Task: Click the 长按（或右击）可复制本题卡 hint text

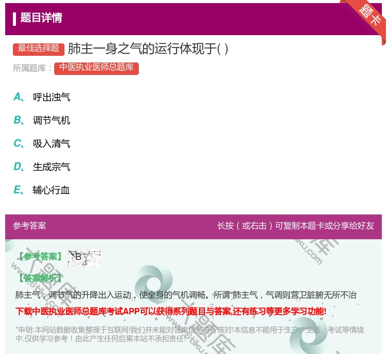Action: (x=296, y=226)
